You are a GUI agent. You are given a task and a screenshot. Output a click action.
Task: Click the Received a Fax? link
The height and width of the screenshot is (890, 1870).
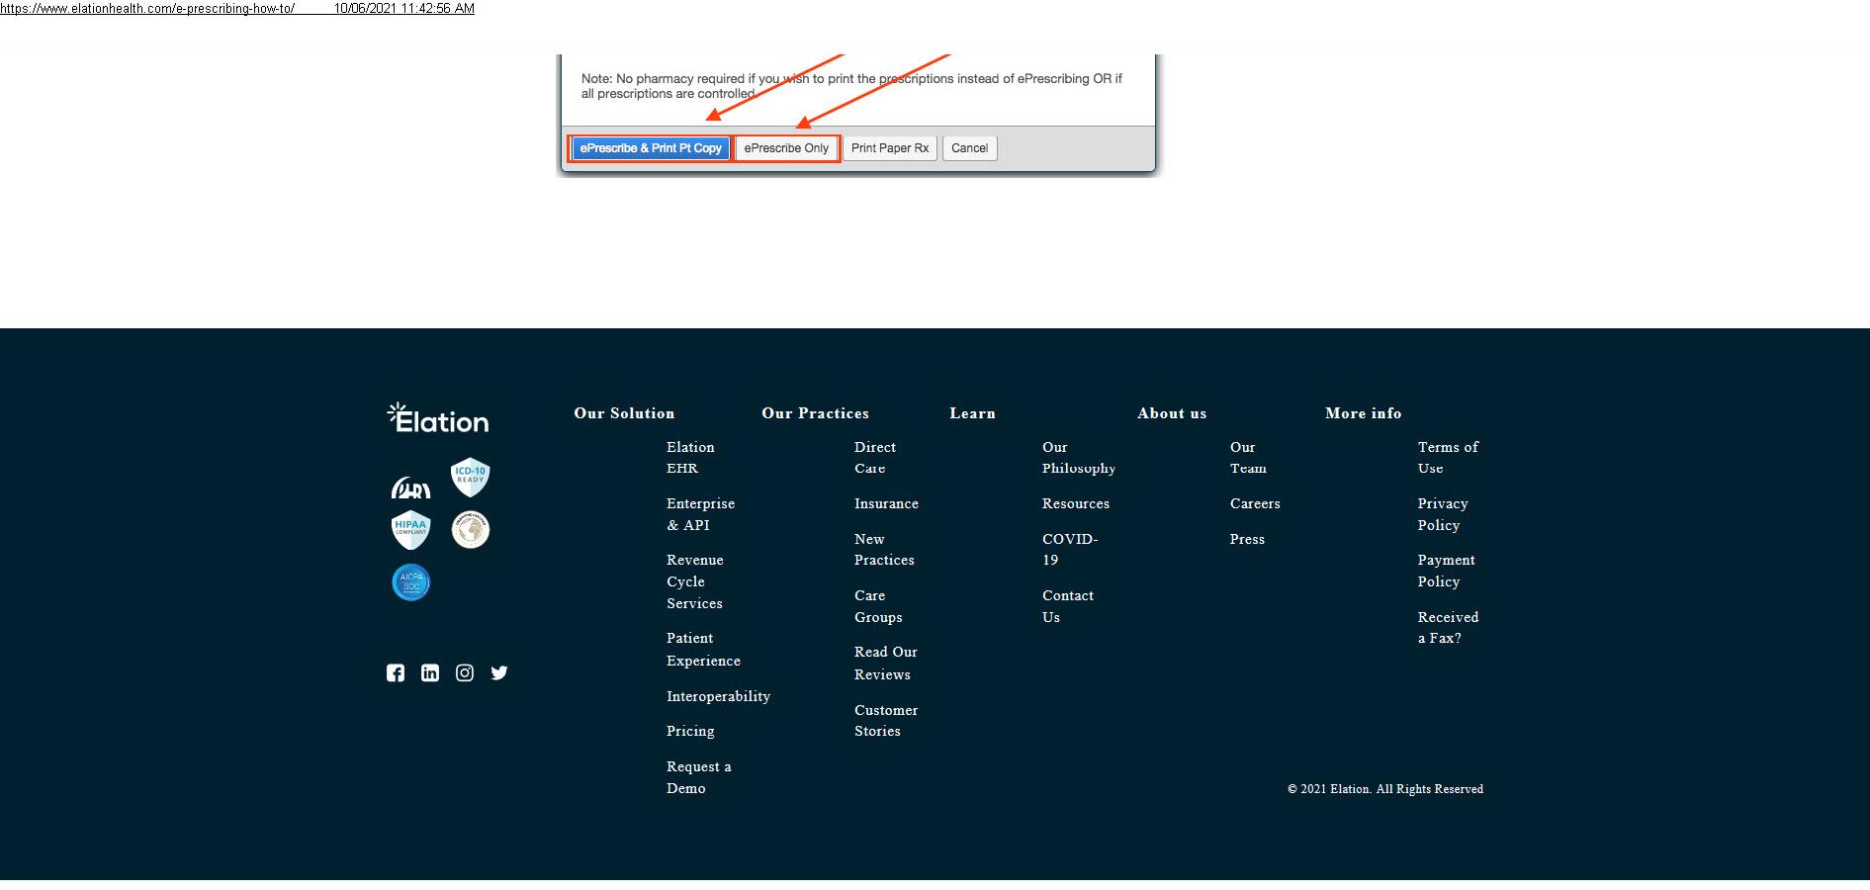[1447, 627]
